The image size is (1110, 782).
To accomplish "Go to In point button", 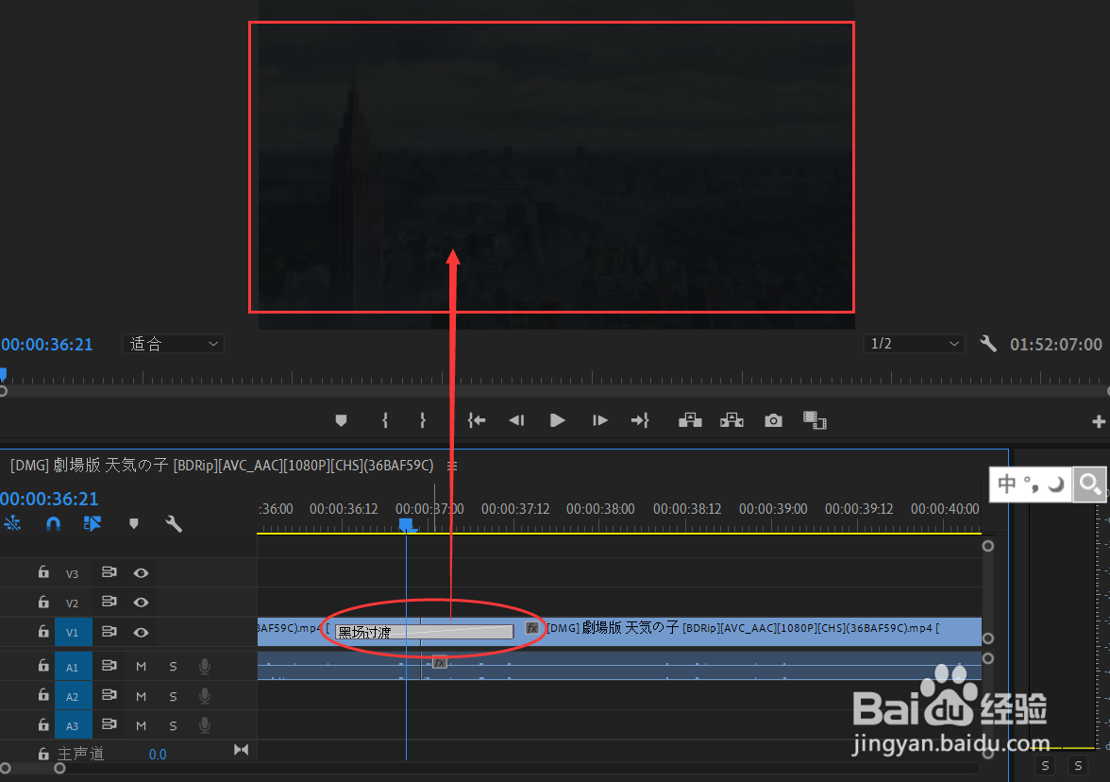I will point(477,421).
